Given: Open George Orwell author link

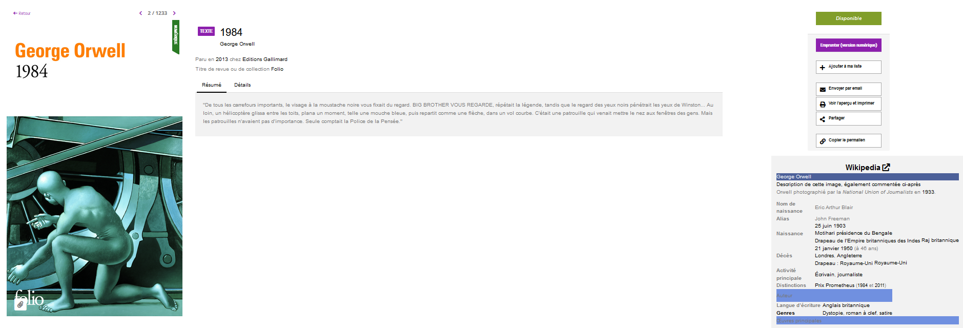Looking at the screenshot, I should [x=237, y=44].
